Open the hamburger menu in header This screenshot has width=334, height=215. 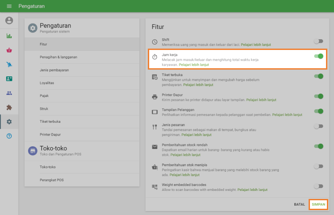9,6
